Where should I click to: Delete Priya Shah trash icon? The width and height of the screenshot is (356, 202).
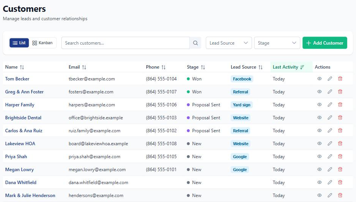point(340,156)
